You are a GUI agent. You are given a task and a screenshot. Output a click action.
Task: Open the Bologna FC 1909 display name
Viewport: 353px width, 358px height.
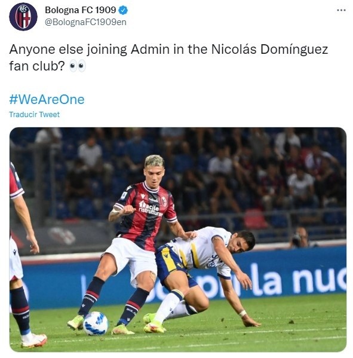coord(81,10)
